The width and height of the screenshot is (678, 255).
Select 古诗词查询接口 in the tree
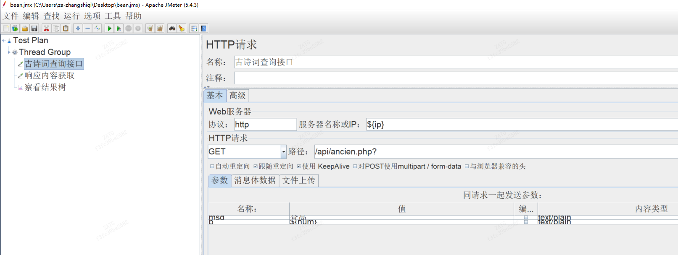coord(54,64)
